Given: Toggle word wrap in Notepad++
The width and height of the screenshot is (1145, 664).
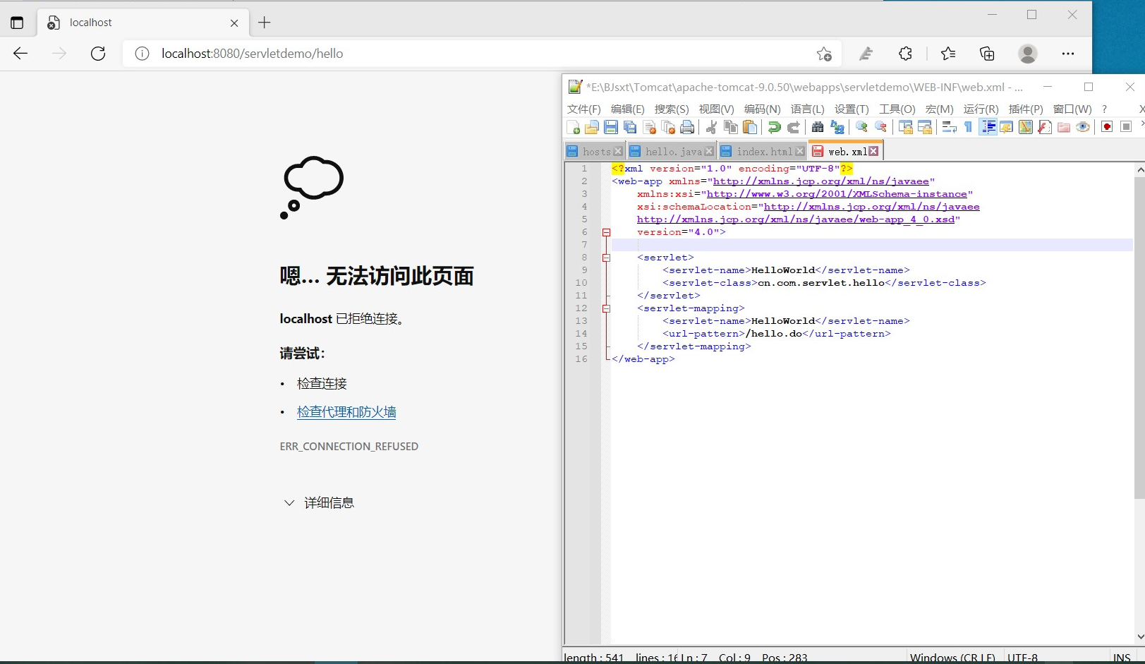Looking at the screenshot, I should 949,127.
